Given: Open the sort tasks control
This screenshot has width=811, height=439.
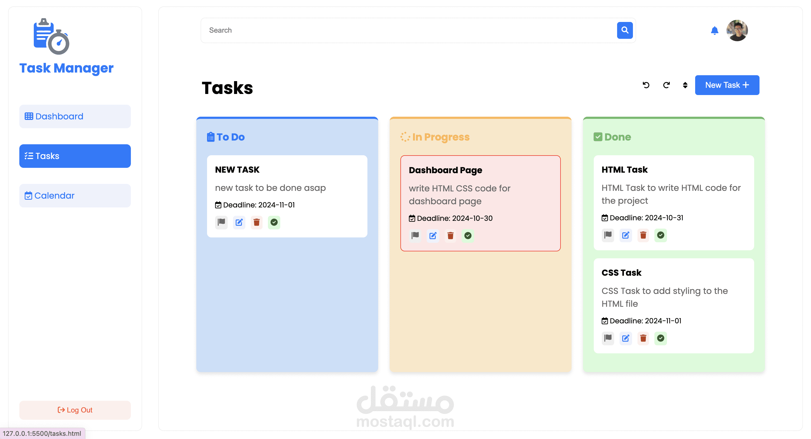Looking at the screenshot, I should [x=685, y=85].
